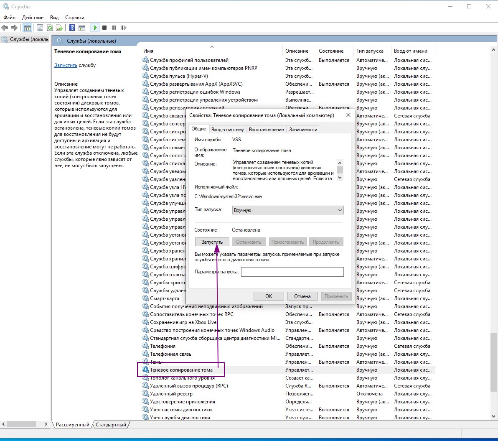Open Properties via the toolbar icon
Screen dimensions: 498x441
point(40,28)
